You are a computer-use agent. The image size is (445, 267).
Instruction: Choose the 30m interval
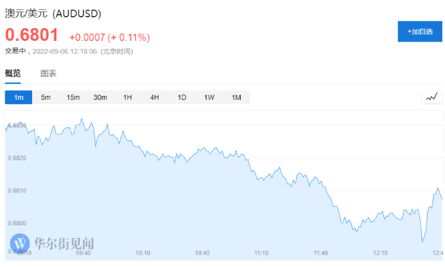[x=100, y=97]
